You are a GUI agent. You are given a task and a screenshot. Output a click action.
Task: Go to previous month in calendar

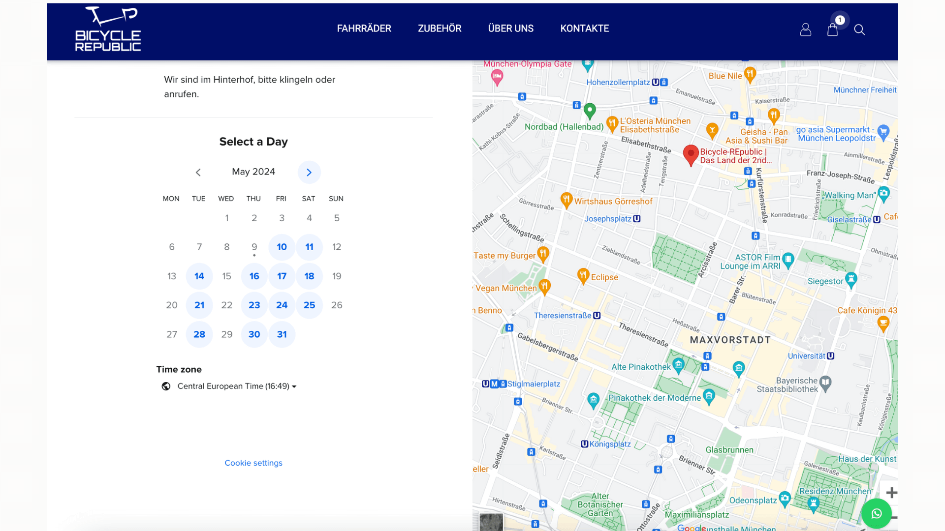pyautogui.click(x=198, y=172)
